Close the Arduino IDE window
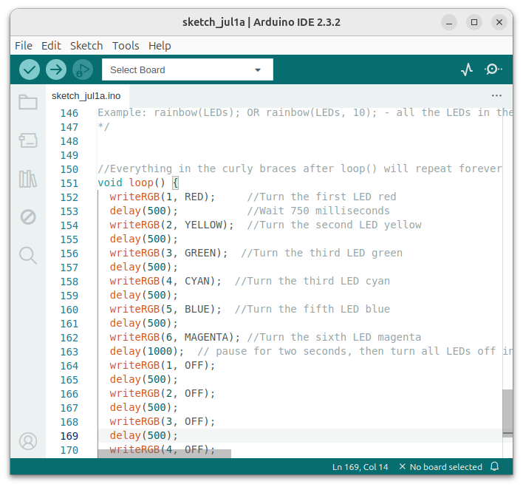The image size is (523, 487). coord(499,22)
